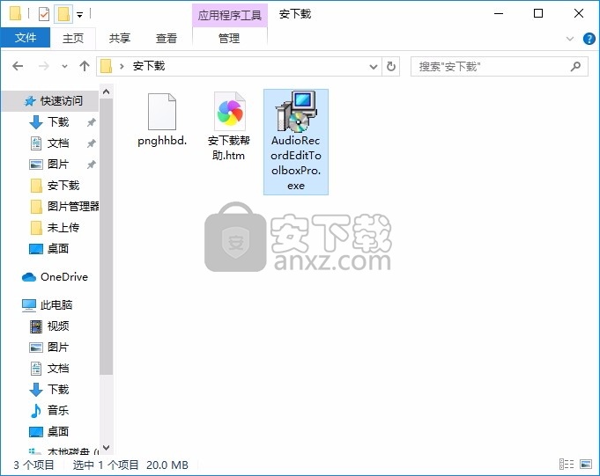Click the window folder icon in title bar
600x476 pixels.
pyautogui.click(x=15, y=14)
